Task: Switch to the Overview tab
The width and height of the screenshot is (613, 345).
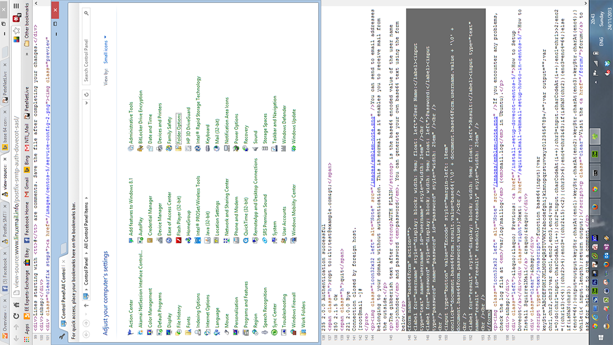Action: click(x=4, y=318)
